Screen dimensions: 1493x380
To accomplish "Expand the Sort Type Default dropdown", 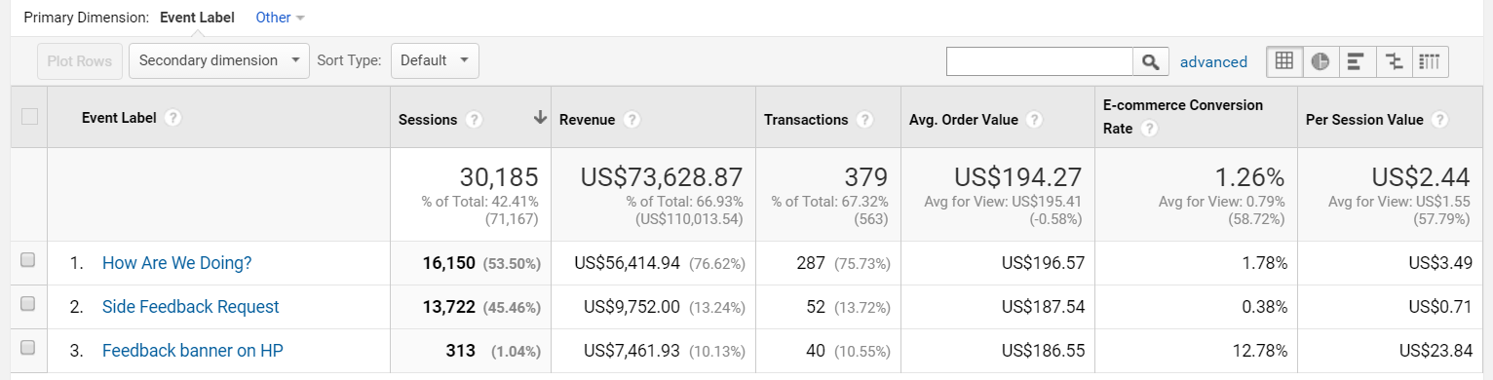I will [435, 60].
